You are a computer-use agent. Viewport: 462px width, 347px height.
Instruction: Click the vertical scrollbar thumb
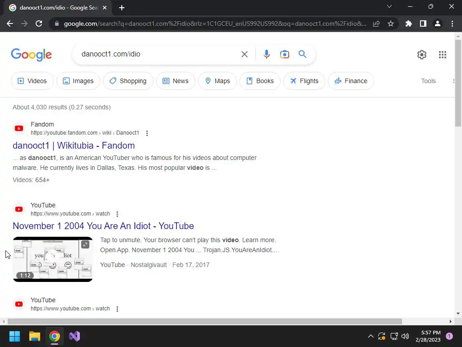458,83
